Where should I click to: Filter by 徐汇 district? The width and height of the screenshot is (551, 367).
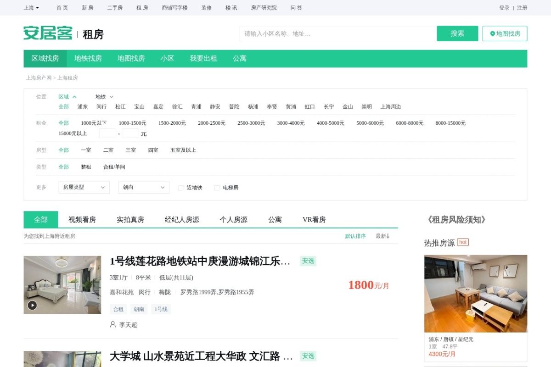tap(177, 107)
